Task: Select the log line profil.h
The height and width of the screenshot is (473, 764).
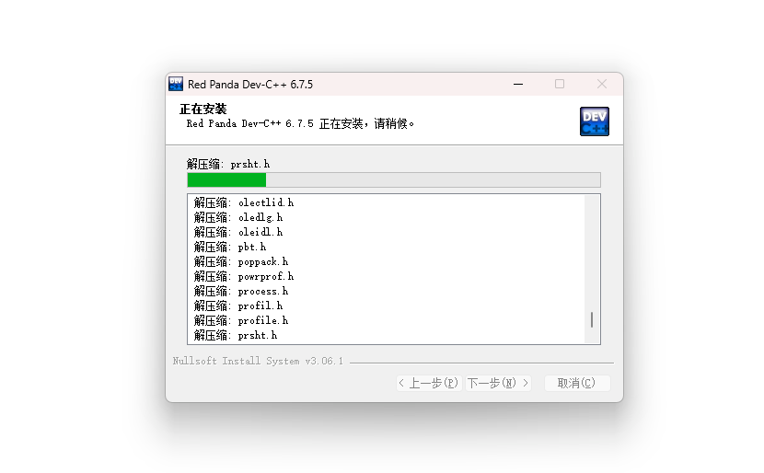Action: pos(238,306)
